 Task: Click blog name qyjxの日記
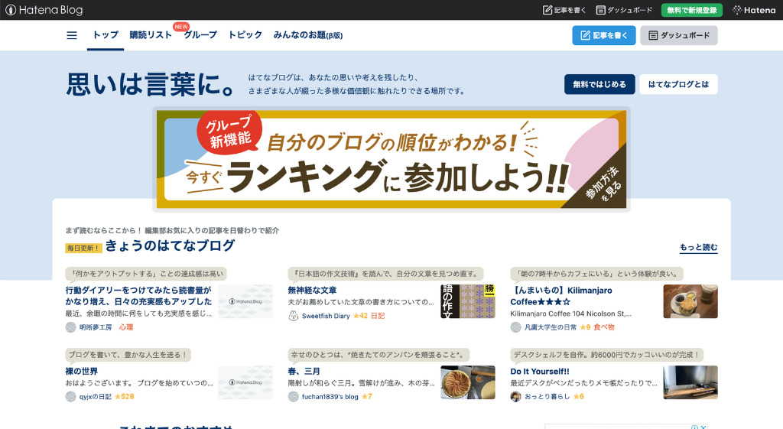95,397
